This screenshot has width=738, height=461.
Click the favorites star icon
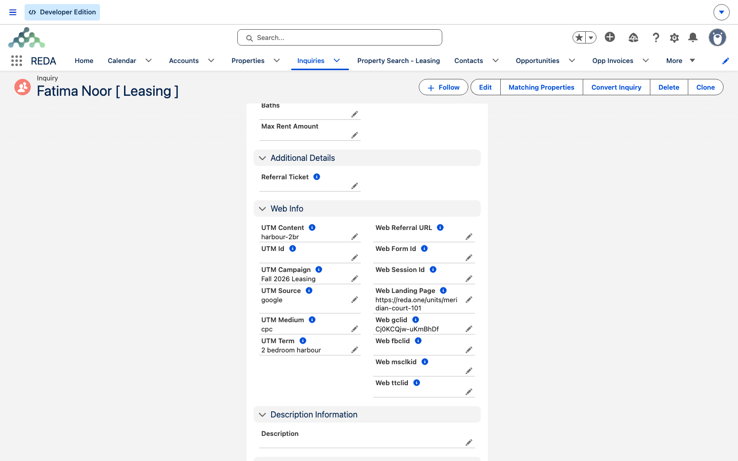click(579, 37)
